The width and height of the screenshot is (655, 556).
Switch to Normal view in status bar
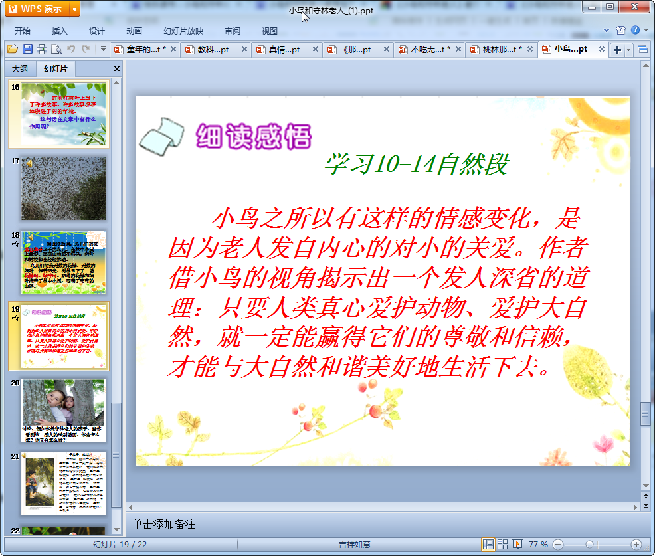488,545
